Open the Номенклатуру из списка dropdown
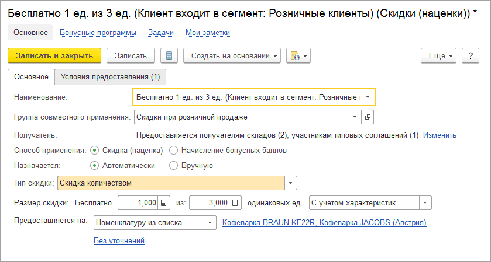Image resolution: width=491 pixels, height=262 pixels. [210, 222]
